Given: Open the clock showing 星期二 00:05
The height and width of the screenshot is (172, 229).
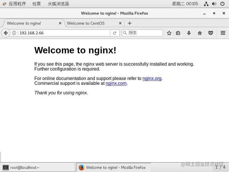Looking at the screenshot, I should (x=185, y=4).
